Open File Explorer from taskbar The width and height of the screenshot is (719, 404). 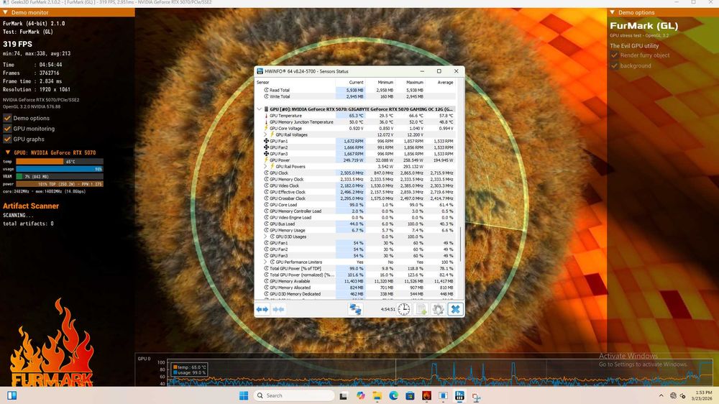[377, 396]
